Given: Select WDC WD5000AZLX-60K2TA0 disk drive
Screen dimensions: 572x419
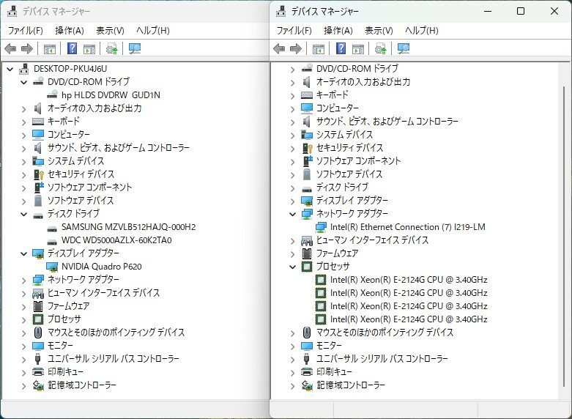Looking at the screenshot, I should [x=116, y=240].
